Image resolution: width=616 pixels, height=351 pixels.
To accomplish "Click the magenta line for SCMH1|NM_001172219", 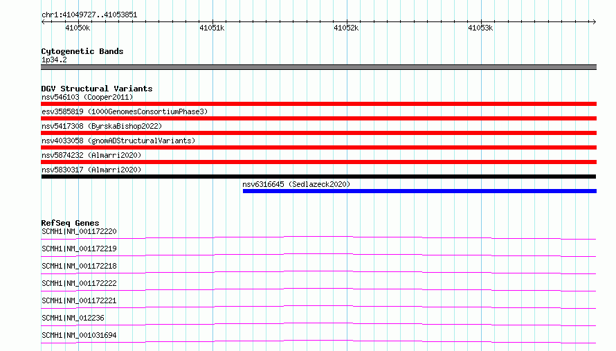I will click(318, 255).
